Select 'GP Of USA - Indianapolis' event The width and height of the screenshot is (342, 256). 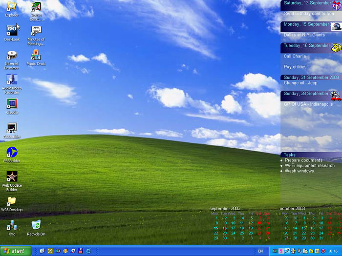pos(308,104)
